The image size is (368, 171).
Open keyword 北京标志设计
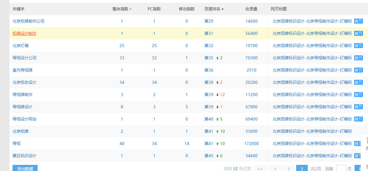pyautogui.click(x=24, y=82)
